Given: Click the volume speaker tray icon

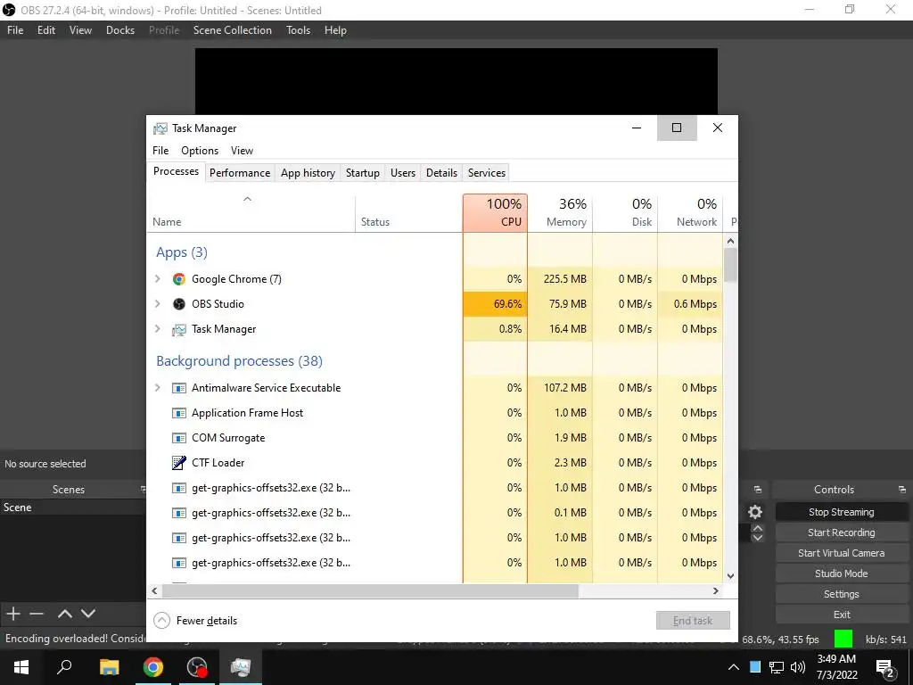Looking at the screenshot, I should [798, 667].
